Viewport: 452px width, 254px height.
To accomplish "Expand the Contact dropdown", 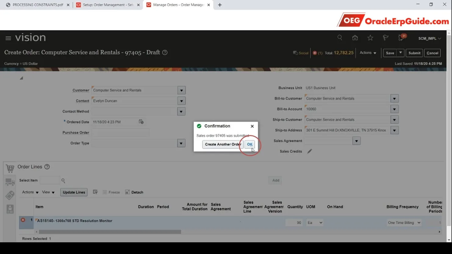I will coord(181,101).
